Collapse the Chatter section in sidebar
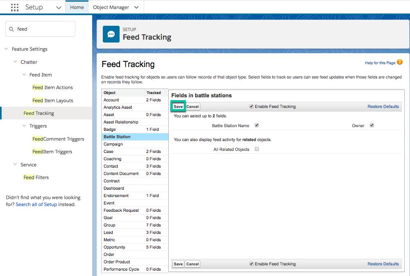The width and height of the screenshot is (410, 276). [x=16, y=62]
